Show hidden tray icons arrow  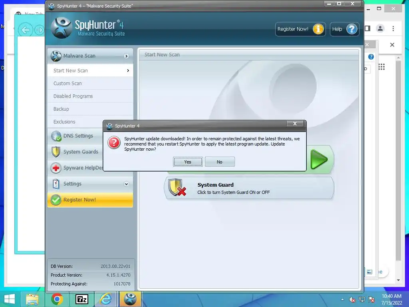342,300
